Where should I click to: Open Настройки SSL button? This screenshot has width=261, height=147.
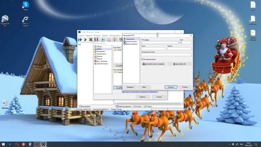click(x=179, y=64)
